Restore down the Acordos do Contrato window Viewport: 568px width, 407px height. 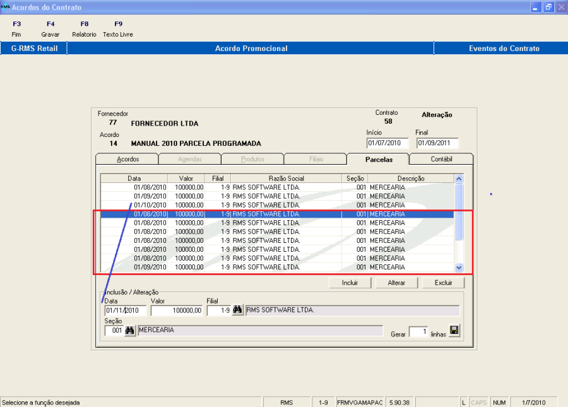coord(548,7)
